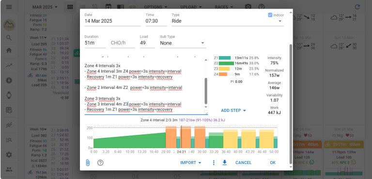The height and width of the screenshot is (179, 372).
Task: Click the camera screenshot icon
Action: (x=248, y=7)
